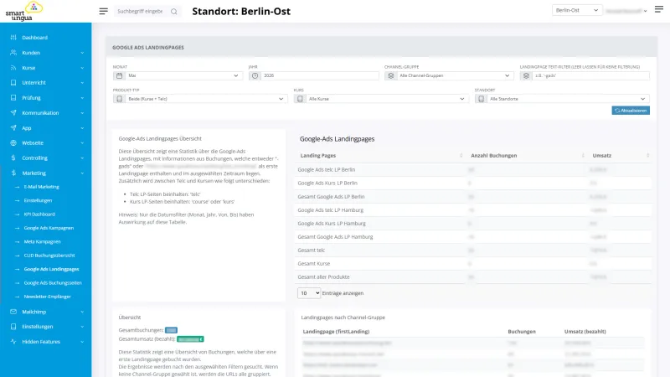Click the Marketing dollar icon
Viewport: 670px width, 377px height.
pyautogui.click(x=13, y=173)
